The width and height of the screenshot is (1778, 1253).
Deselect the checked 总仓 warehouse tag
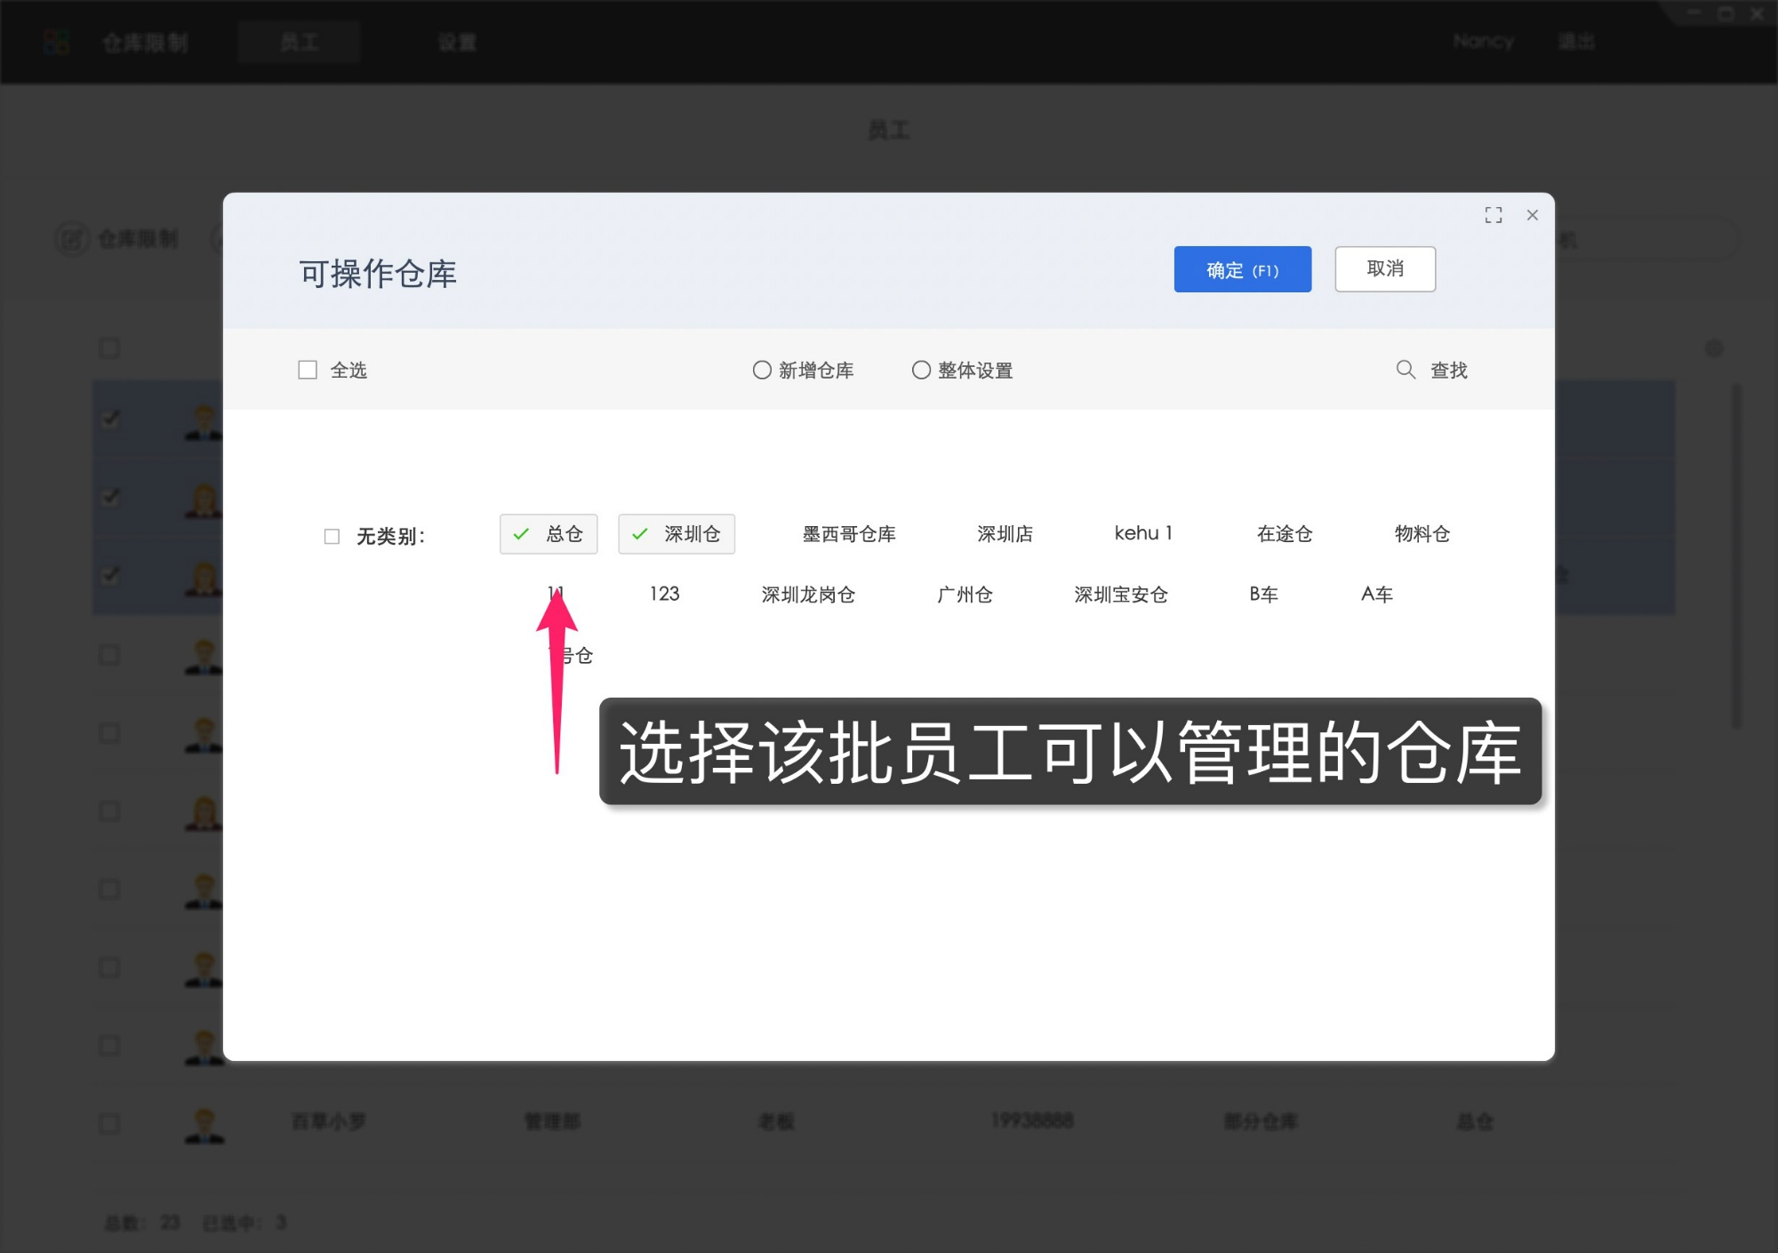(x=549, y=534)
